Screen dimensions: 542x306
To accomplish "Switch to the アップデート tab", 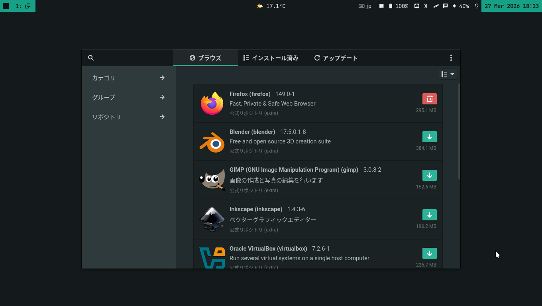I will [336, 58].
